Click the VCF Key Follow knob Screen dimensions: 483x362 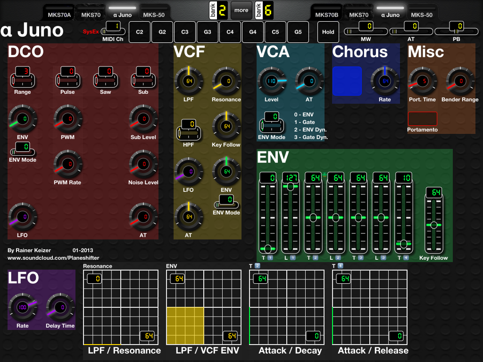coord(226,126)
